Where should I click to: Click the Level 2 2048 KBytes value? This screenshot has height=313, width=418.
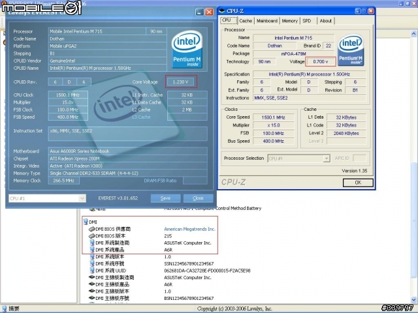pyautogui.click(x=346, y=133)
